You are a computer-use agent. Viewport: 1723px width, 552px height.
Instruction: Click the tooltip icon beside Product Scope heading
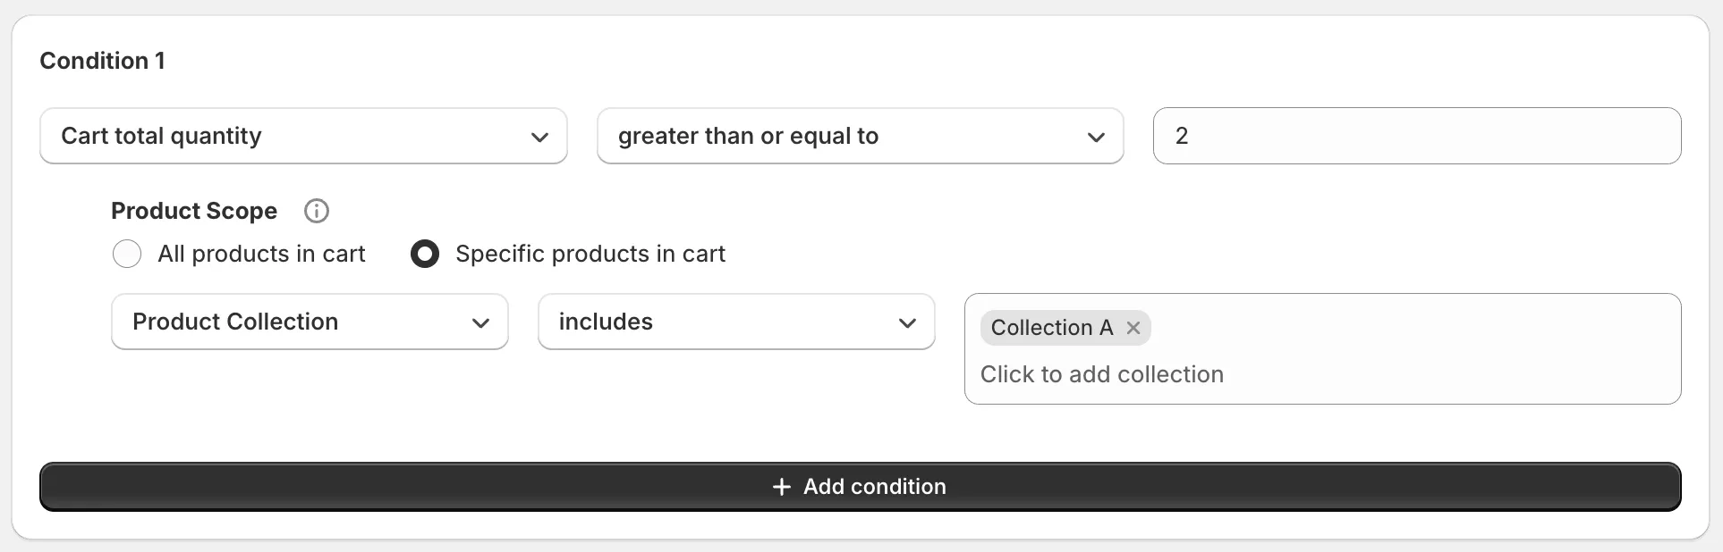tap(316, 211)
